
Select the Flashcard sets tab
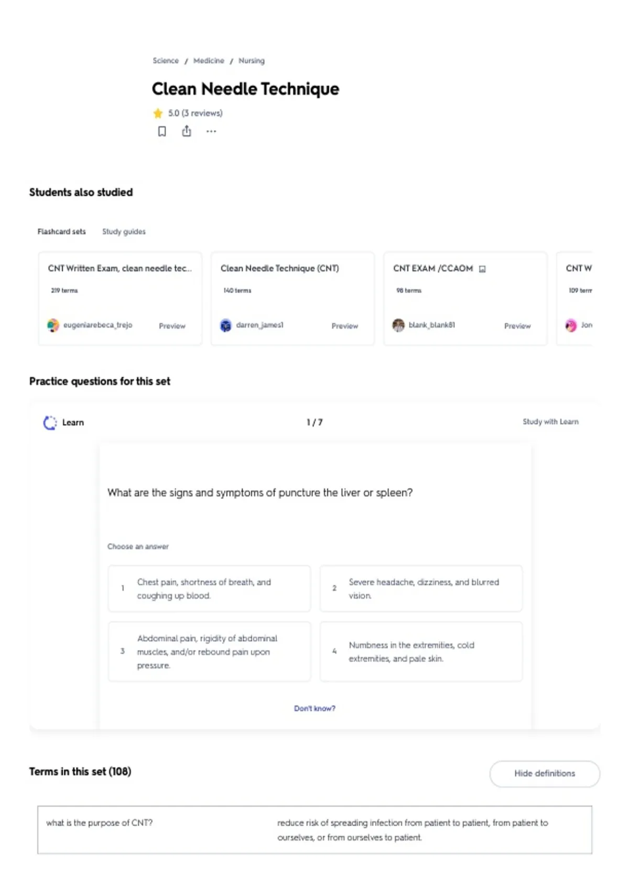pyautogui.click(x=61, y=232)
